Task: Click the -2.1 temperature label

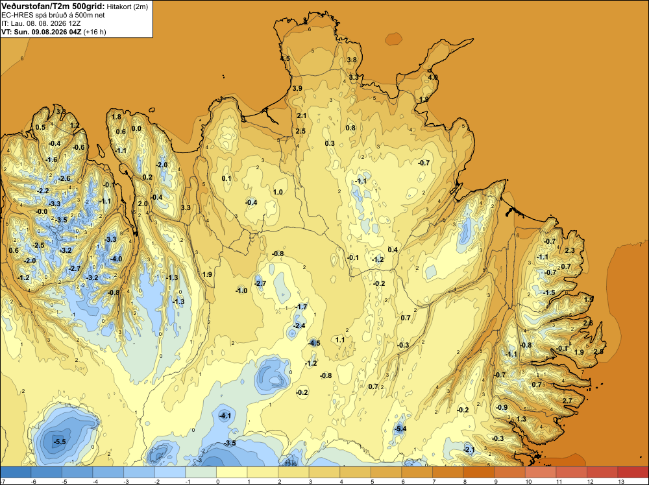Action: coord(469,449)
